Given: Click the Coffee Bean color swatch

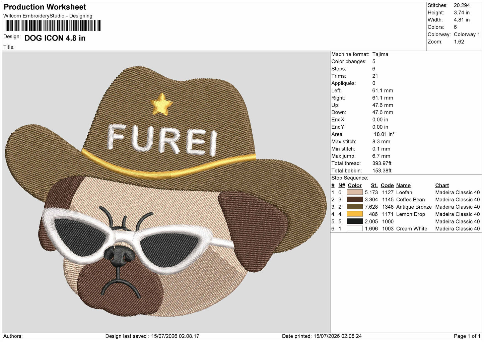Looking at the screenshot, I should click(355, 200).
